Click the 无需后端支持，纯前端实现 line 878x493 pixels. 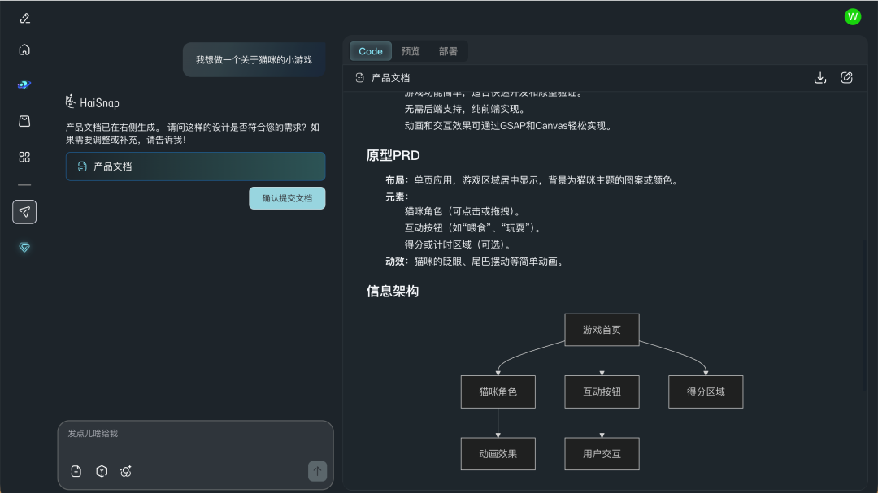click(x=466, y=109)
